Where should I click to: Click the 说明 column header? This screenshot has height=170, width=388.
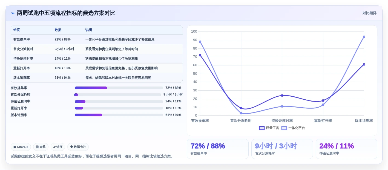coord(89,30)
